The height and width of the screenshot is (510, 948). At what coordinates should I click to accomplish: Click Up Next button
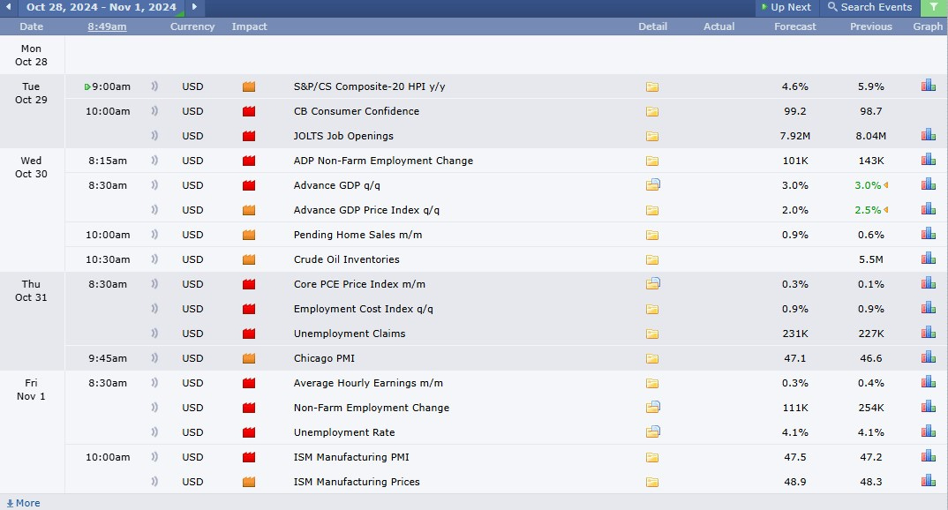point(786,7)
